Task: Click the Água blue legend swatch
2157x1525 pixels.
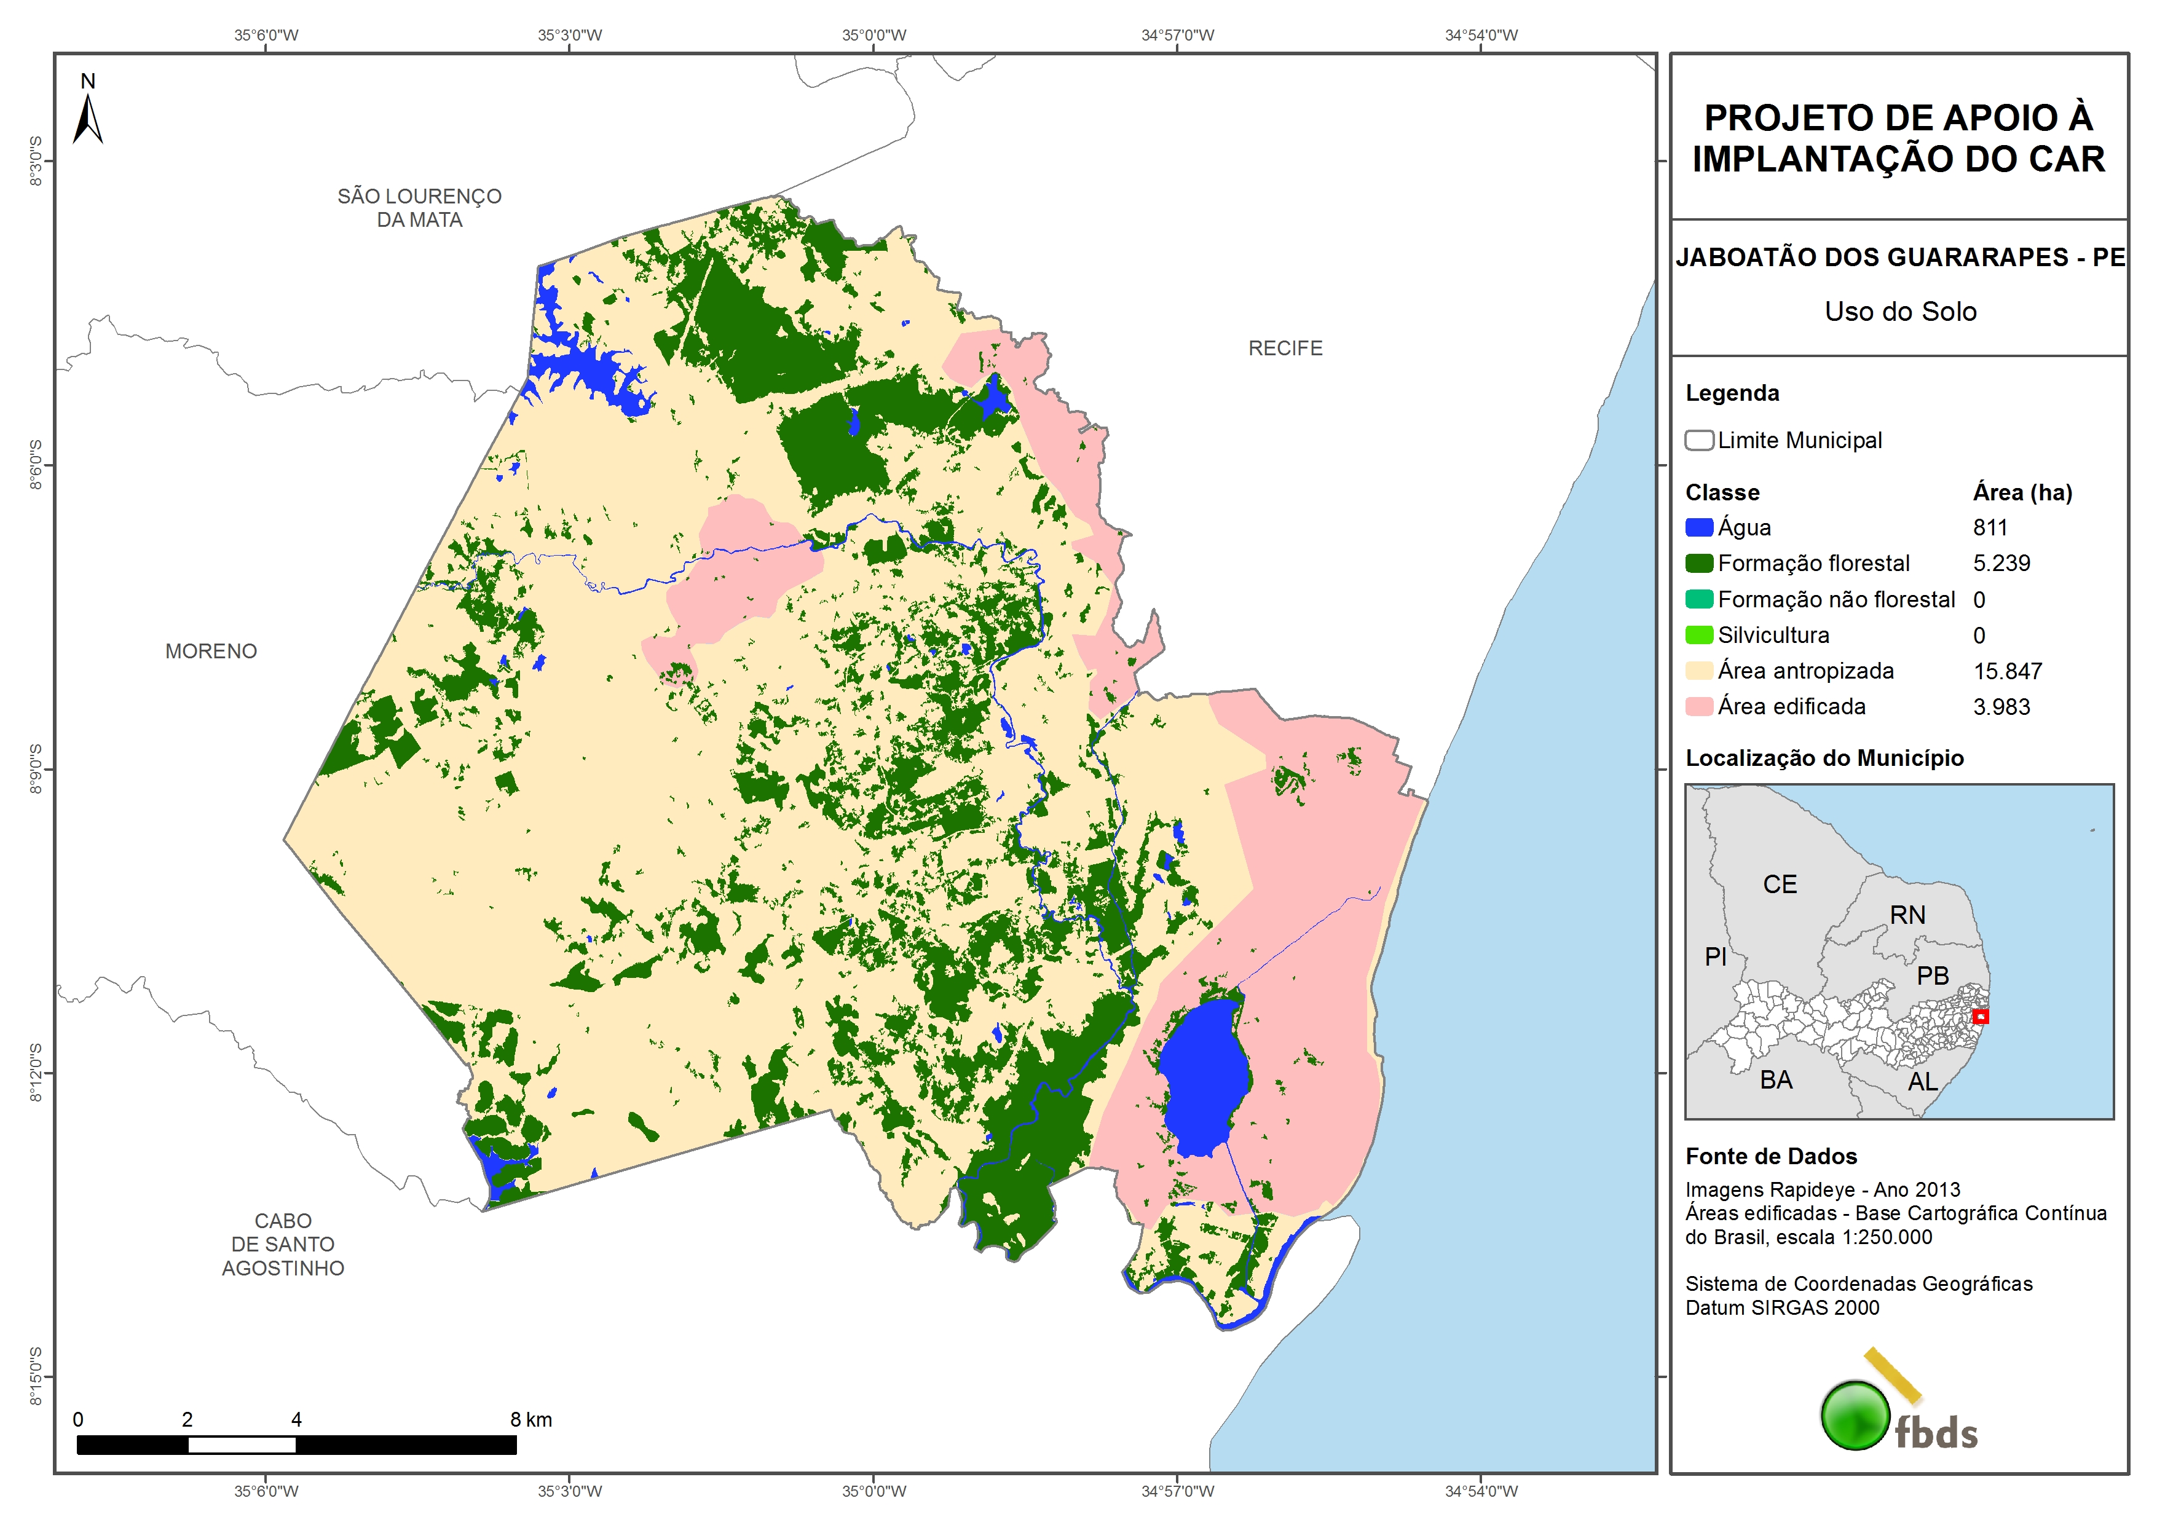Action: (1698, 528)
